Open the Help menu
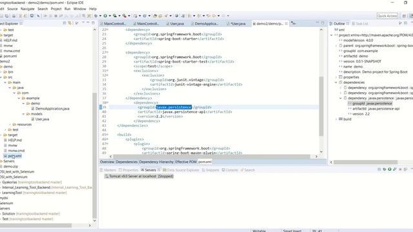Image resolution: width=413 pixels, height=232 pixels. (93, 8)
